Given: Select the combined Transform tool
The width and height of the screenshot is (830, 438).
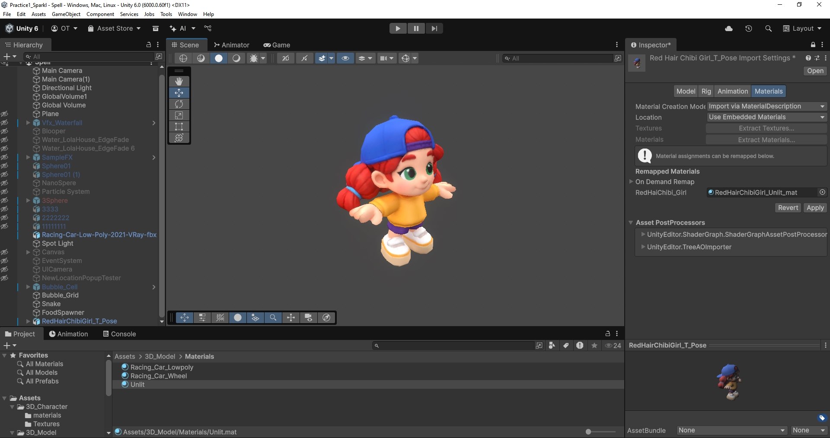Looking at the screenshot, I should pos(179,138).
